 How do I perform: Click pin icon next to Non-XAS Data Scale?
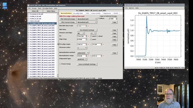(x=88, y=26)
